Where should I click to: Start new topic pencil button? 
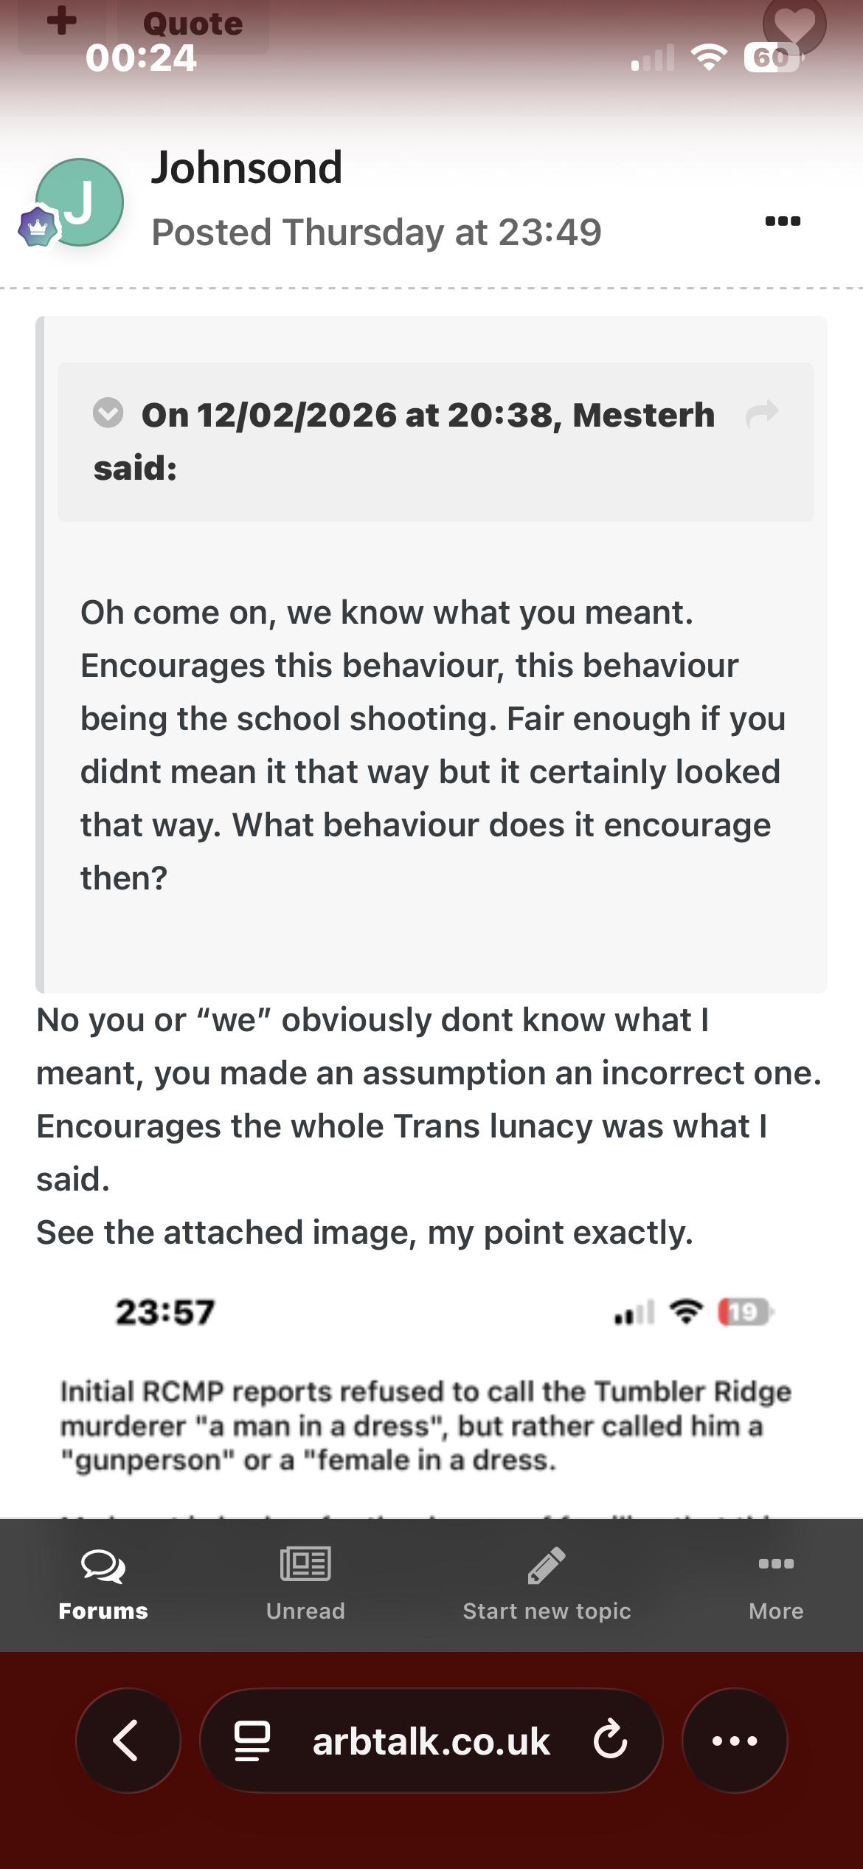[547, 1584]
